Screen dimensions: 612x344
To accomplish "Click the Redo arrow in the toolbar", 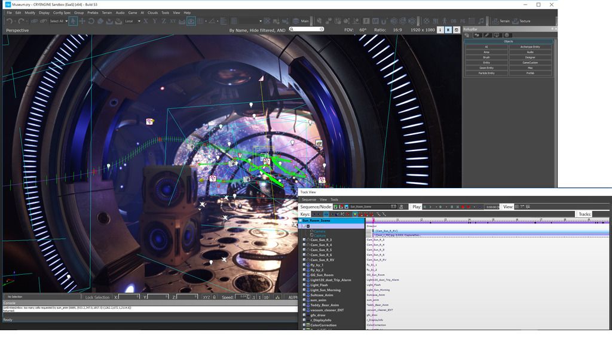I will (22, 21).
